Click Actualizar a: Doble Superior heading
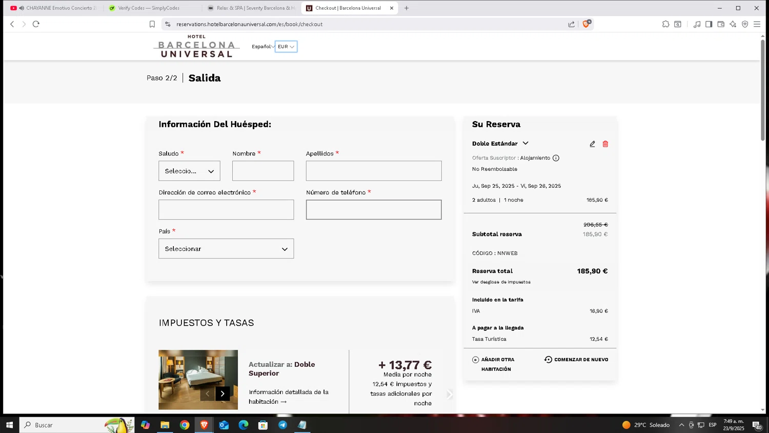 tap(282, 369)
